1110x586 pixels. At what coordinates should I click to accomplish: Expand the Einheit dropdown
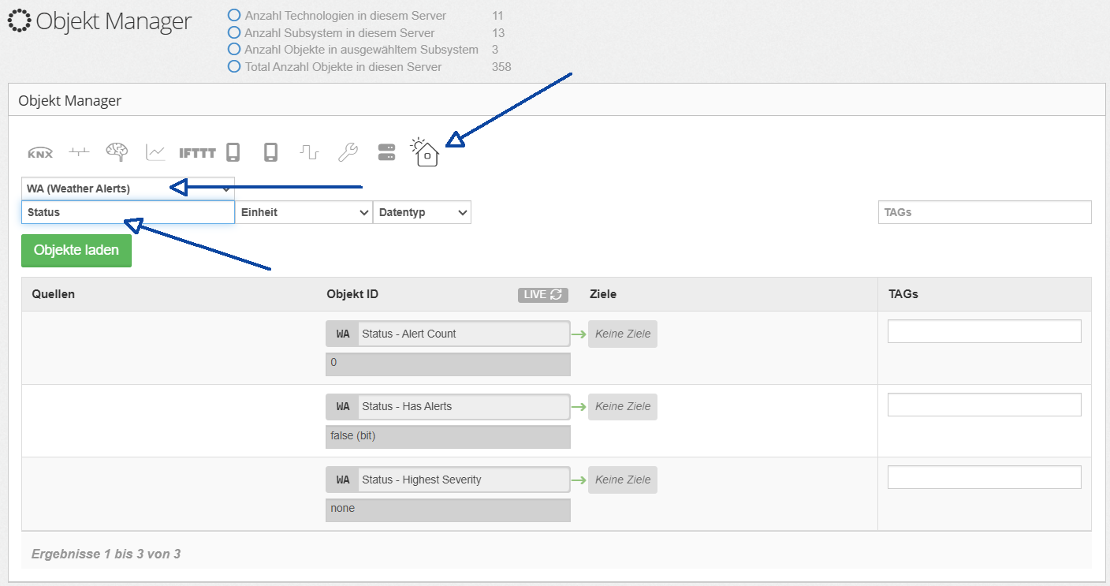[x=304, y=212]
